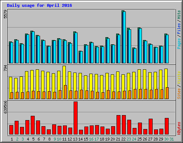This screenshot has width=183, height=143.
Task: Click the cyan pages bar for day 13
Action: click(76, 48)
